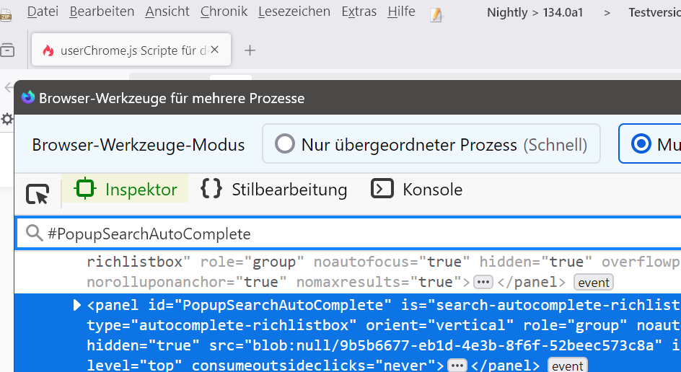Screen dimensions: 681x372
Task: Open the Stilbearbeitung tab
Action: pyautogui.click(x=274, y=190)
